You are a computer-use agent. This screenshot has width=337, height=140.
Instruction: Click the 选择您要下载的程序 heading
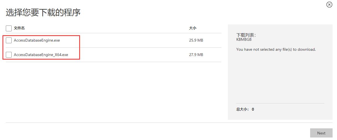43,12
